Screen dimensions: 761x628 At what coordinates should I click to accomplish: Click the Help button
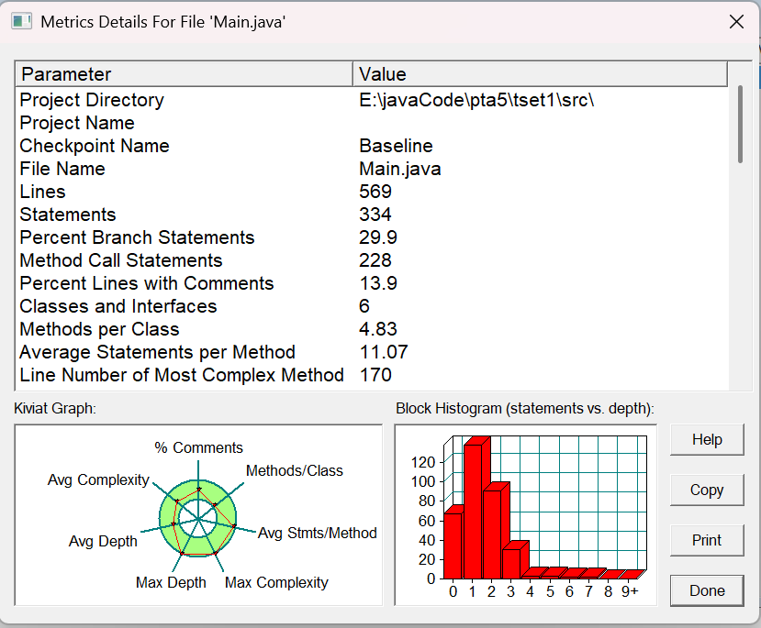(x=707, y=439)
